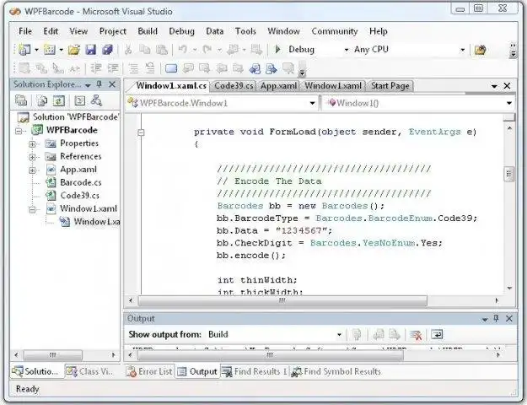Click the Save All toolbar icon

(x=108, y=50)
